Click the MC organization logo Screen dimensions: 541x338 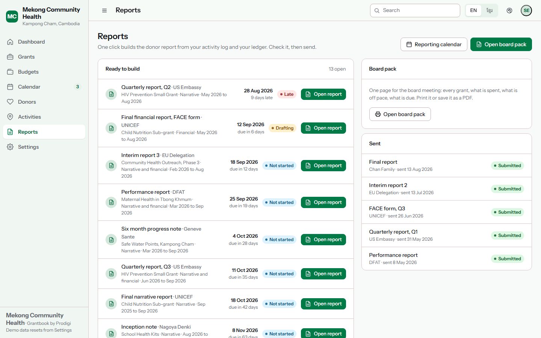coord(12,17)
